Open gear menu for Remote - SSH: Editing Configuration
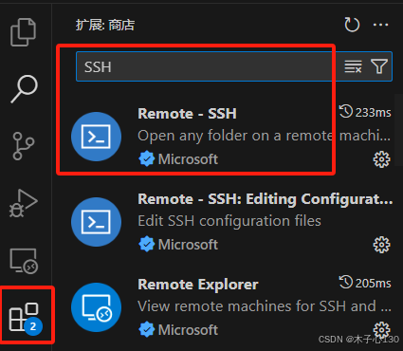Screen dimensions: 403x351 click(381, 245)
